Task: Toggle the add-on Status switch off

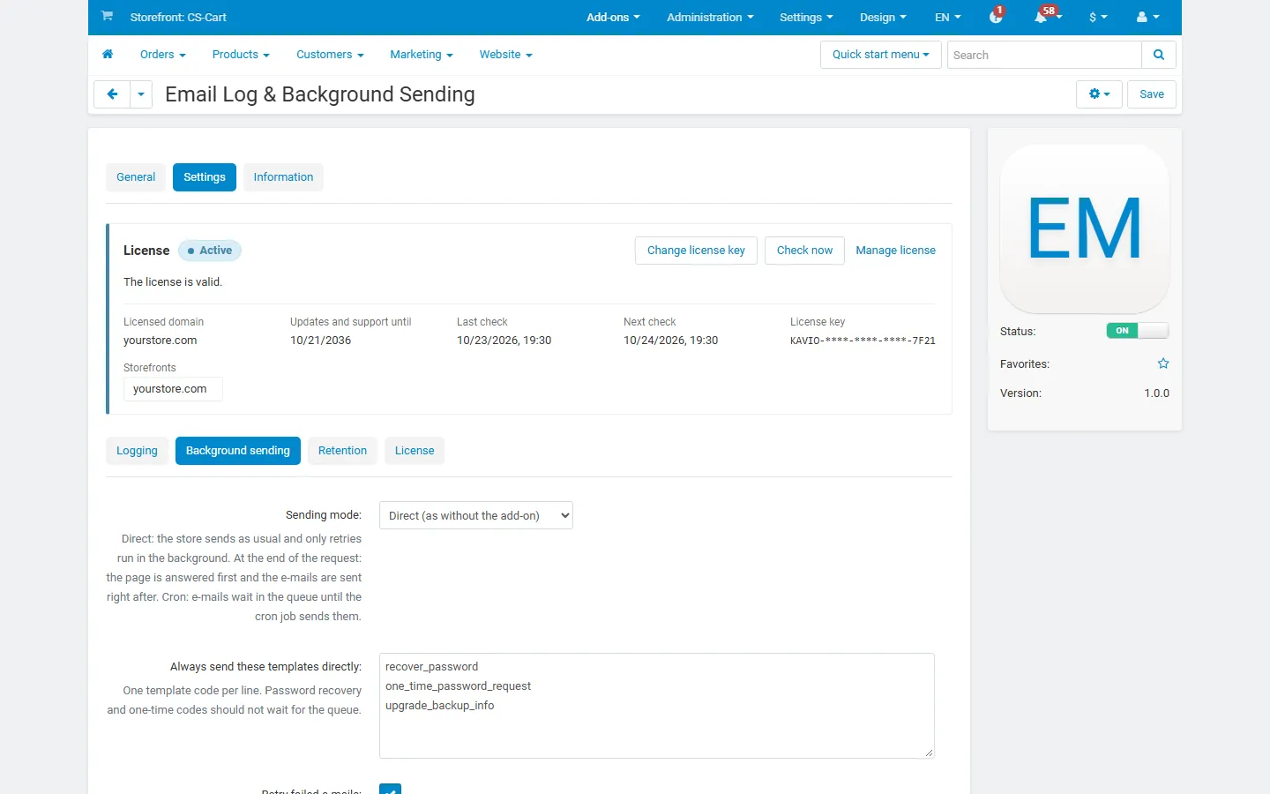Action: 1138,331
